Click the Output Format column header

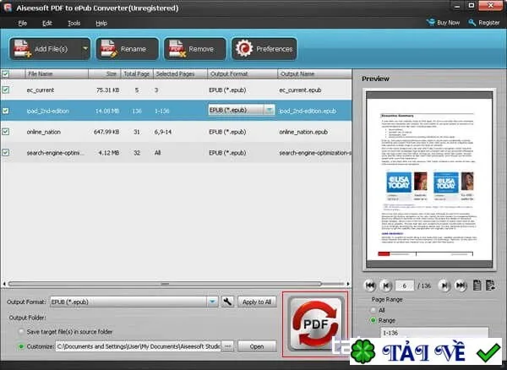243,74
